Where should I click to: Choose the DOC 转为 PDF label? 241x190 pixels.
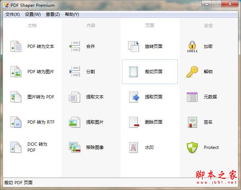[37, 147]
